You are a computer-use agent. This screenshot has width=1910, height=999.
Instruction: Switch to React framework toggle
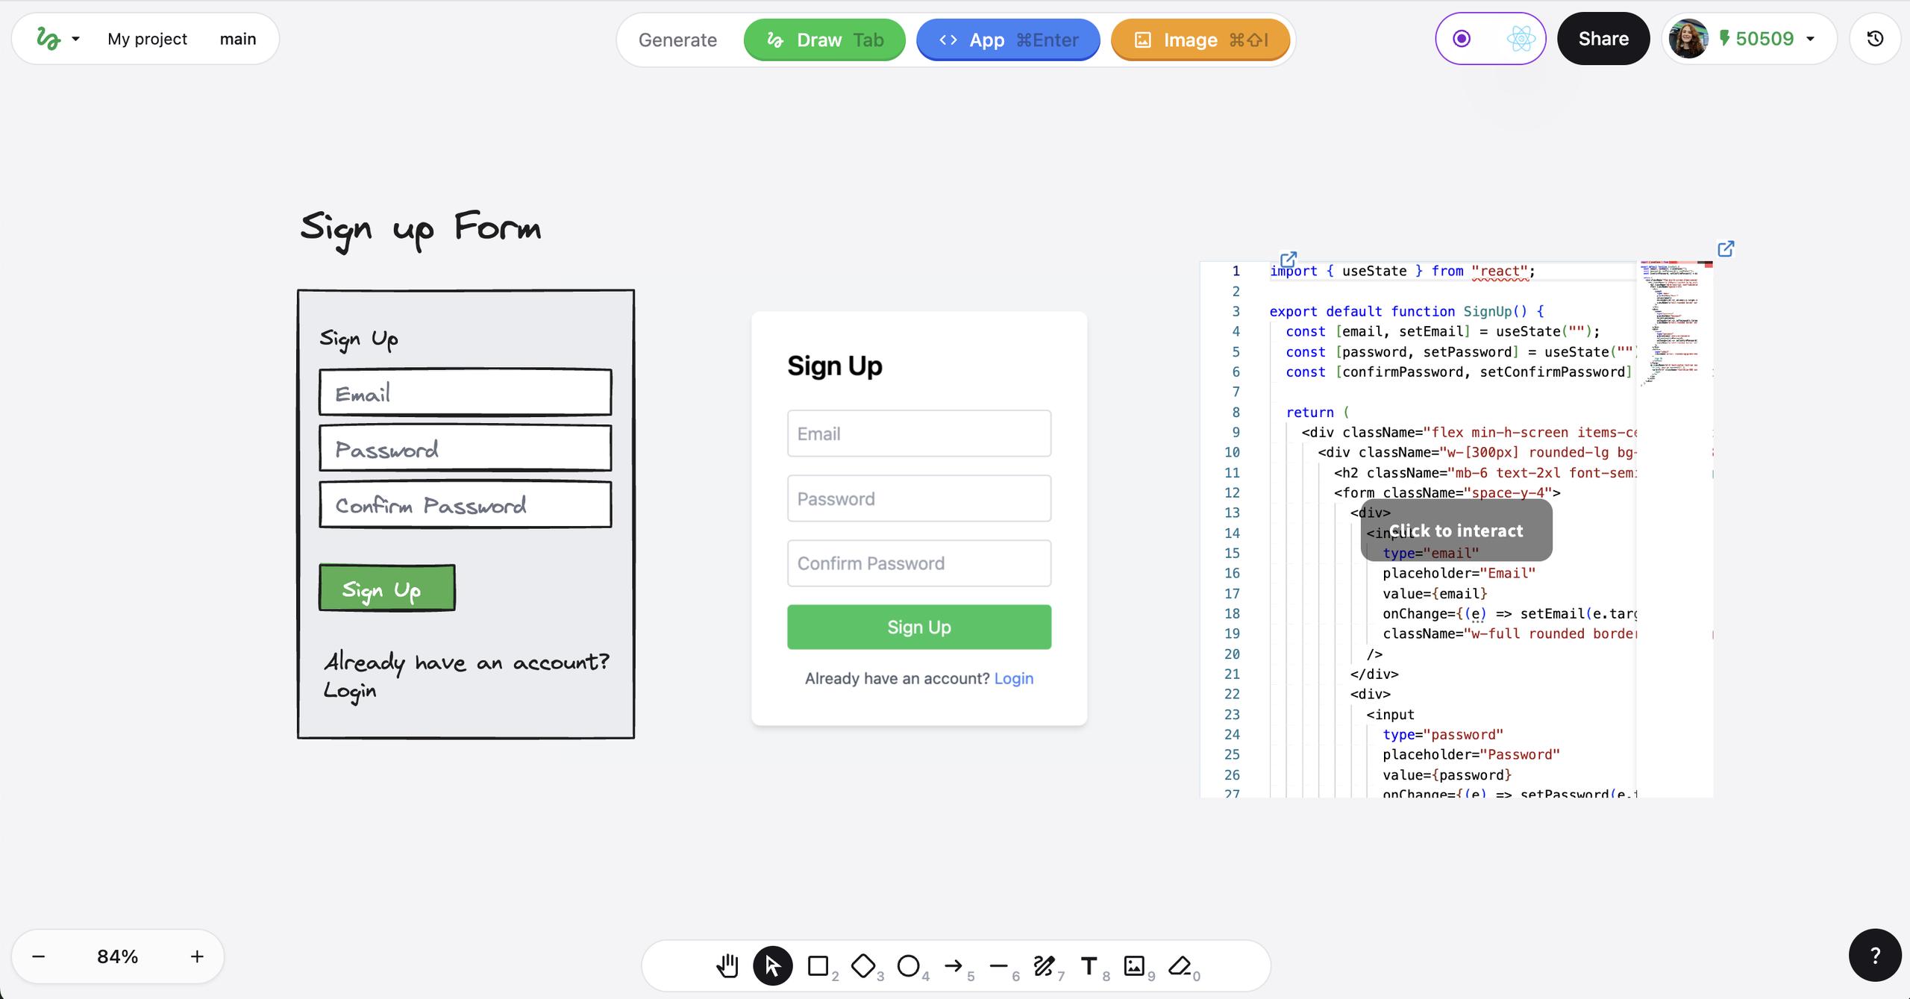[1520, 39]
